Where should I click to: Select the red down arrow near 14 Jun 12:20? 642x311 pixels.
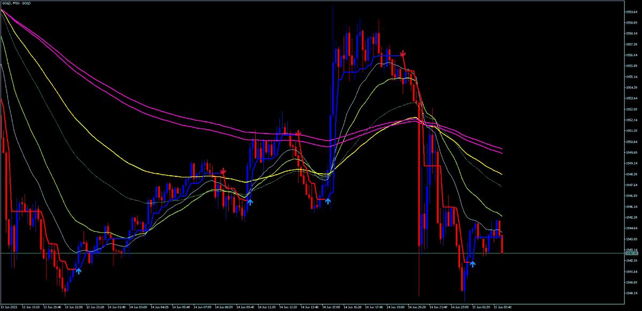tap(299, 133)
